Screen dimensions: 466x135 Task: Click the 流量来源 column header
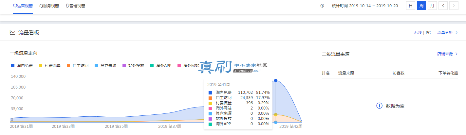point(346,73)
